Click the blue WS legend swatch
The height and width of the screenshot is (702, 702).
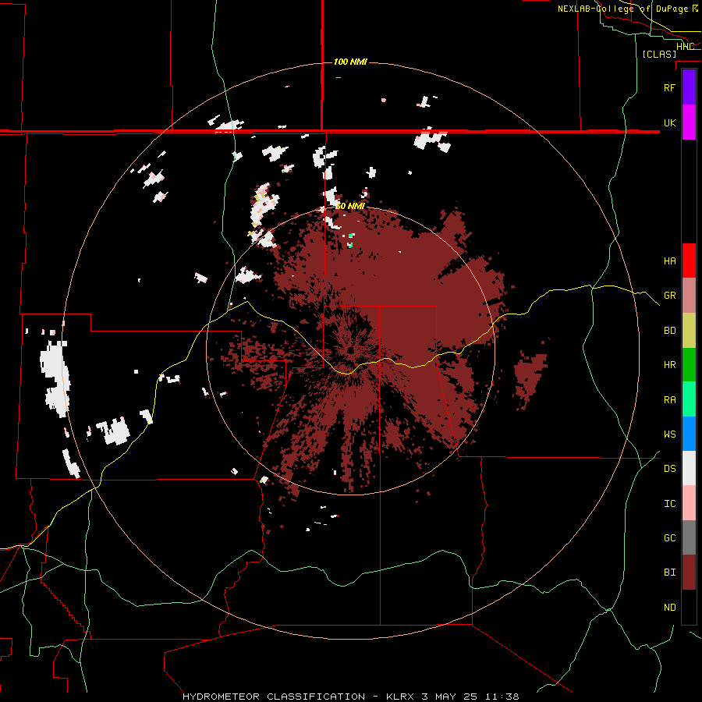pyautogui.click(x=689, y=434)
